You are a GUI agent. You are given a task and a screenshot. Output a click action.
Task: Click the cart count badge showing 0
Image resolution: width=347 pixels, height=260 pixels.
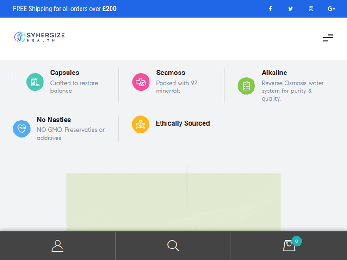297,241
